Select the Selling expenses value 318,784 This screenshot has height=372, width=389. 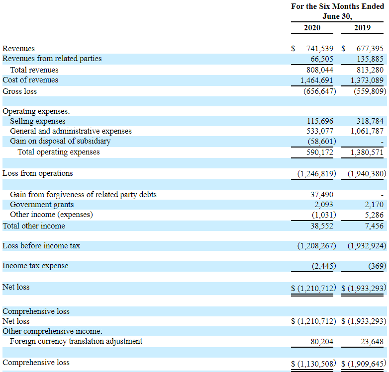[x=369, y=121]
